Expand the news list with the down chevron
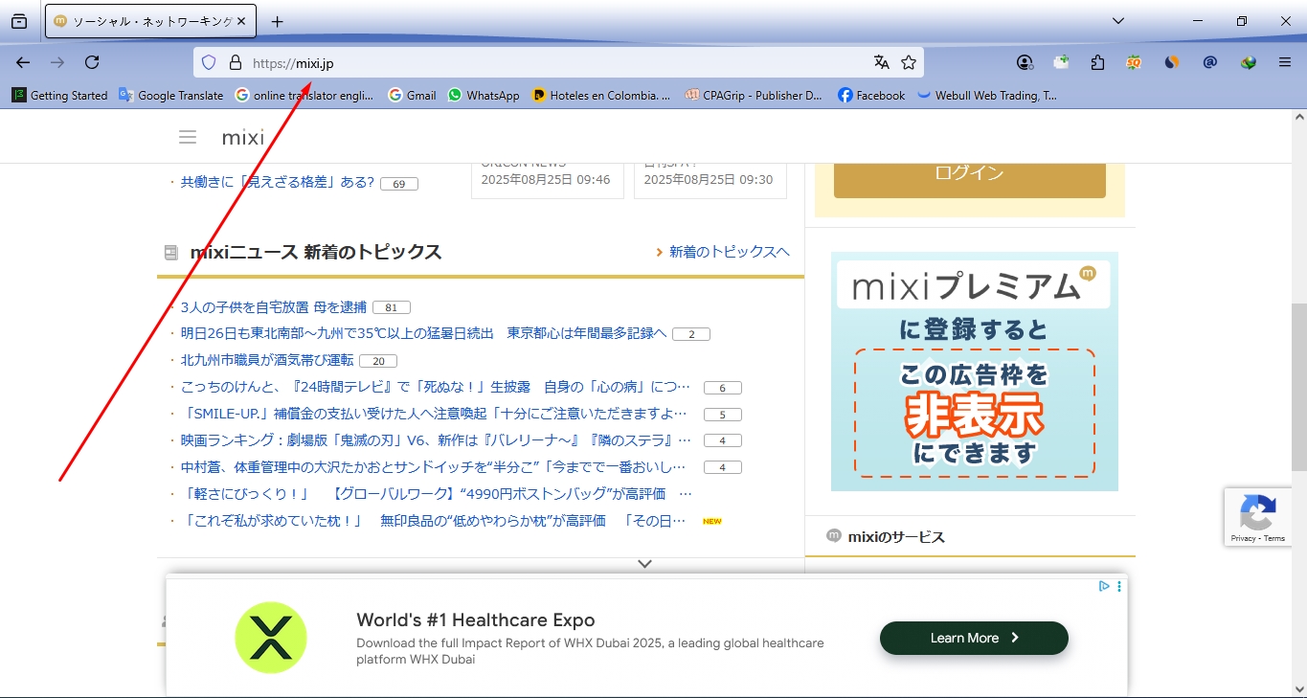1307x698 pixels. point(644,564)
